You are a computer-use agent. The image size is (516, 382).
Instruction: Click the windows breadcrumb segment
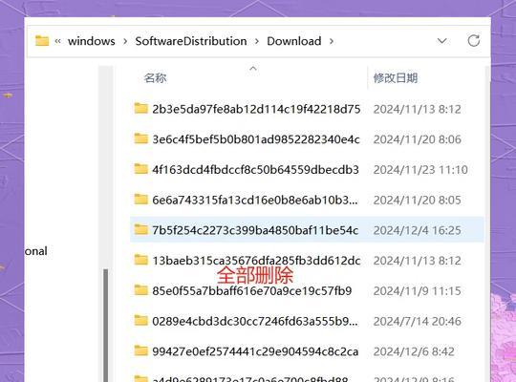[92, 41]
